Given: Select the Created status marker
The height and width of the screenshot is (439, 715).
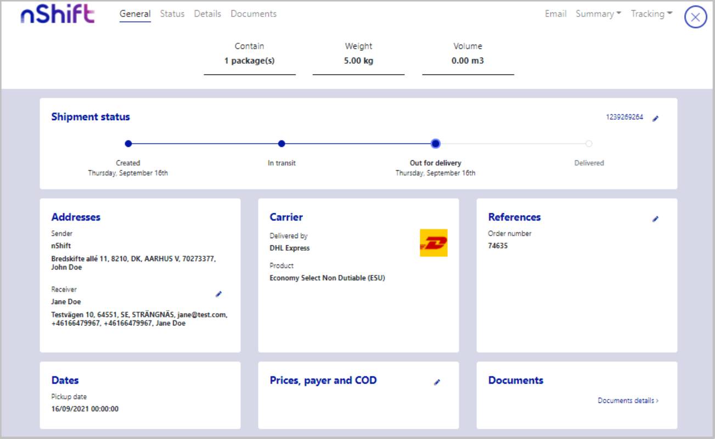Looking at the screenshot, I should [128, 144].
